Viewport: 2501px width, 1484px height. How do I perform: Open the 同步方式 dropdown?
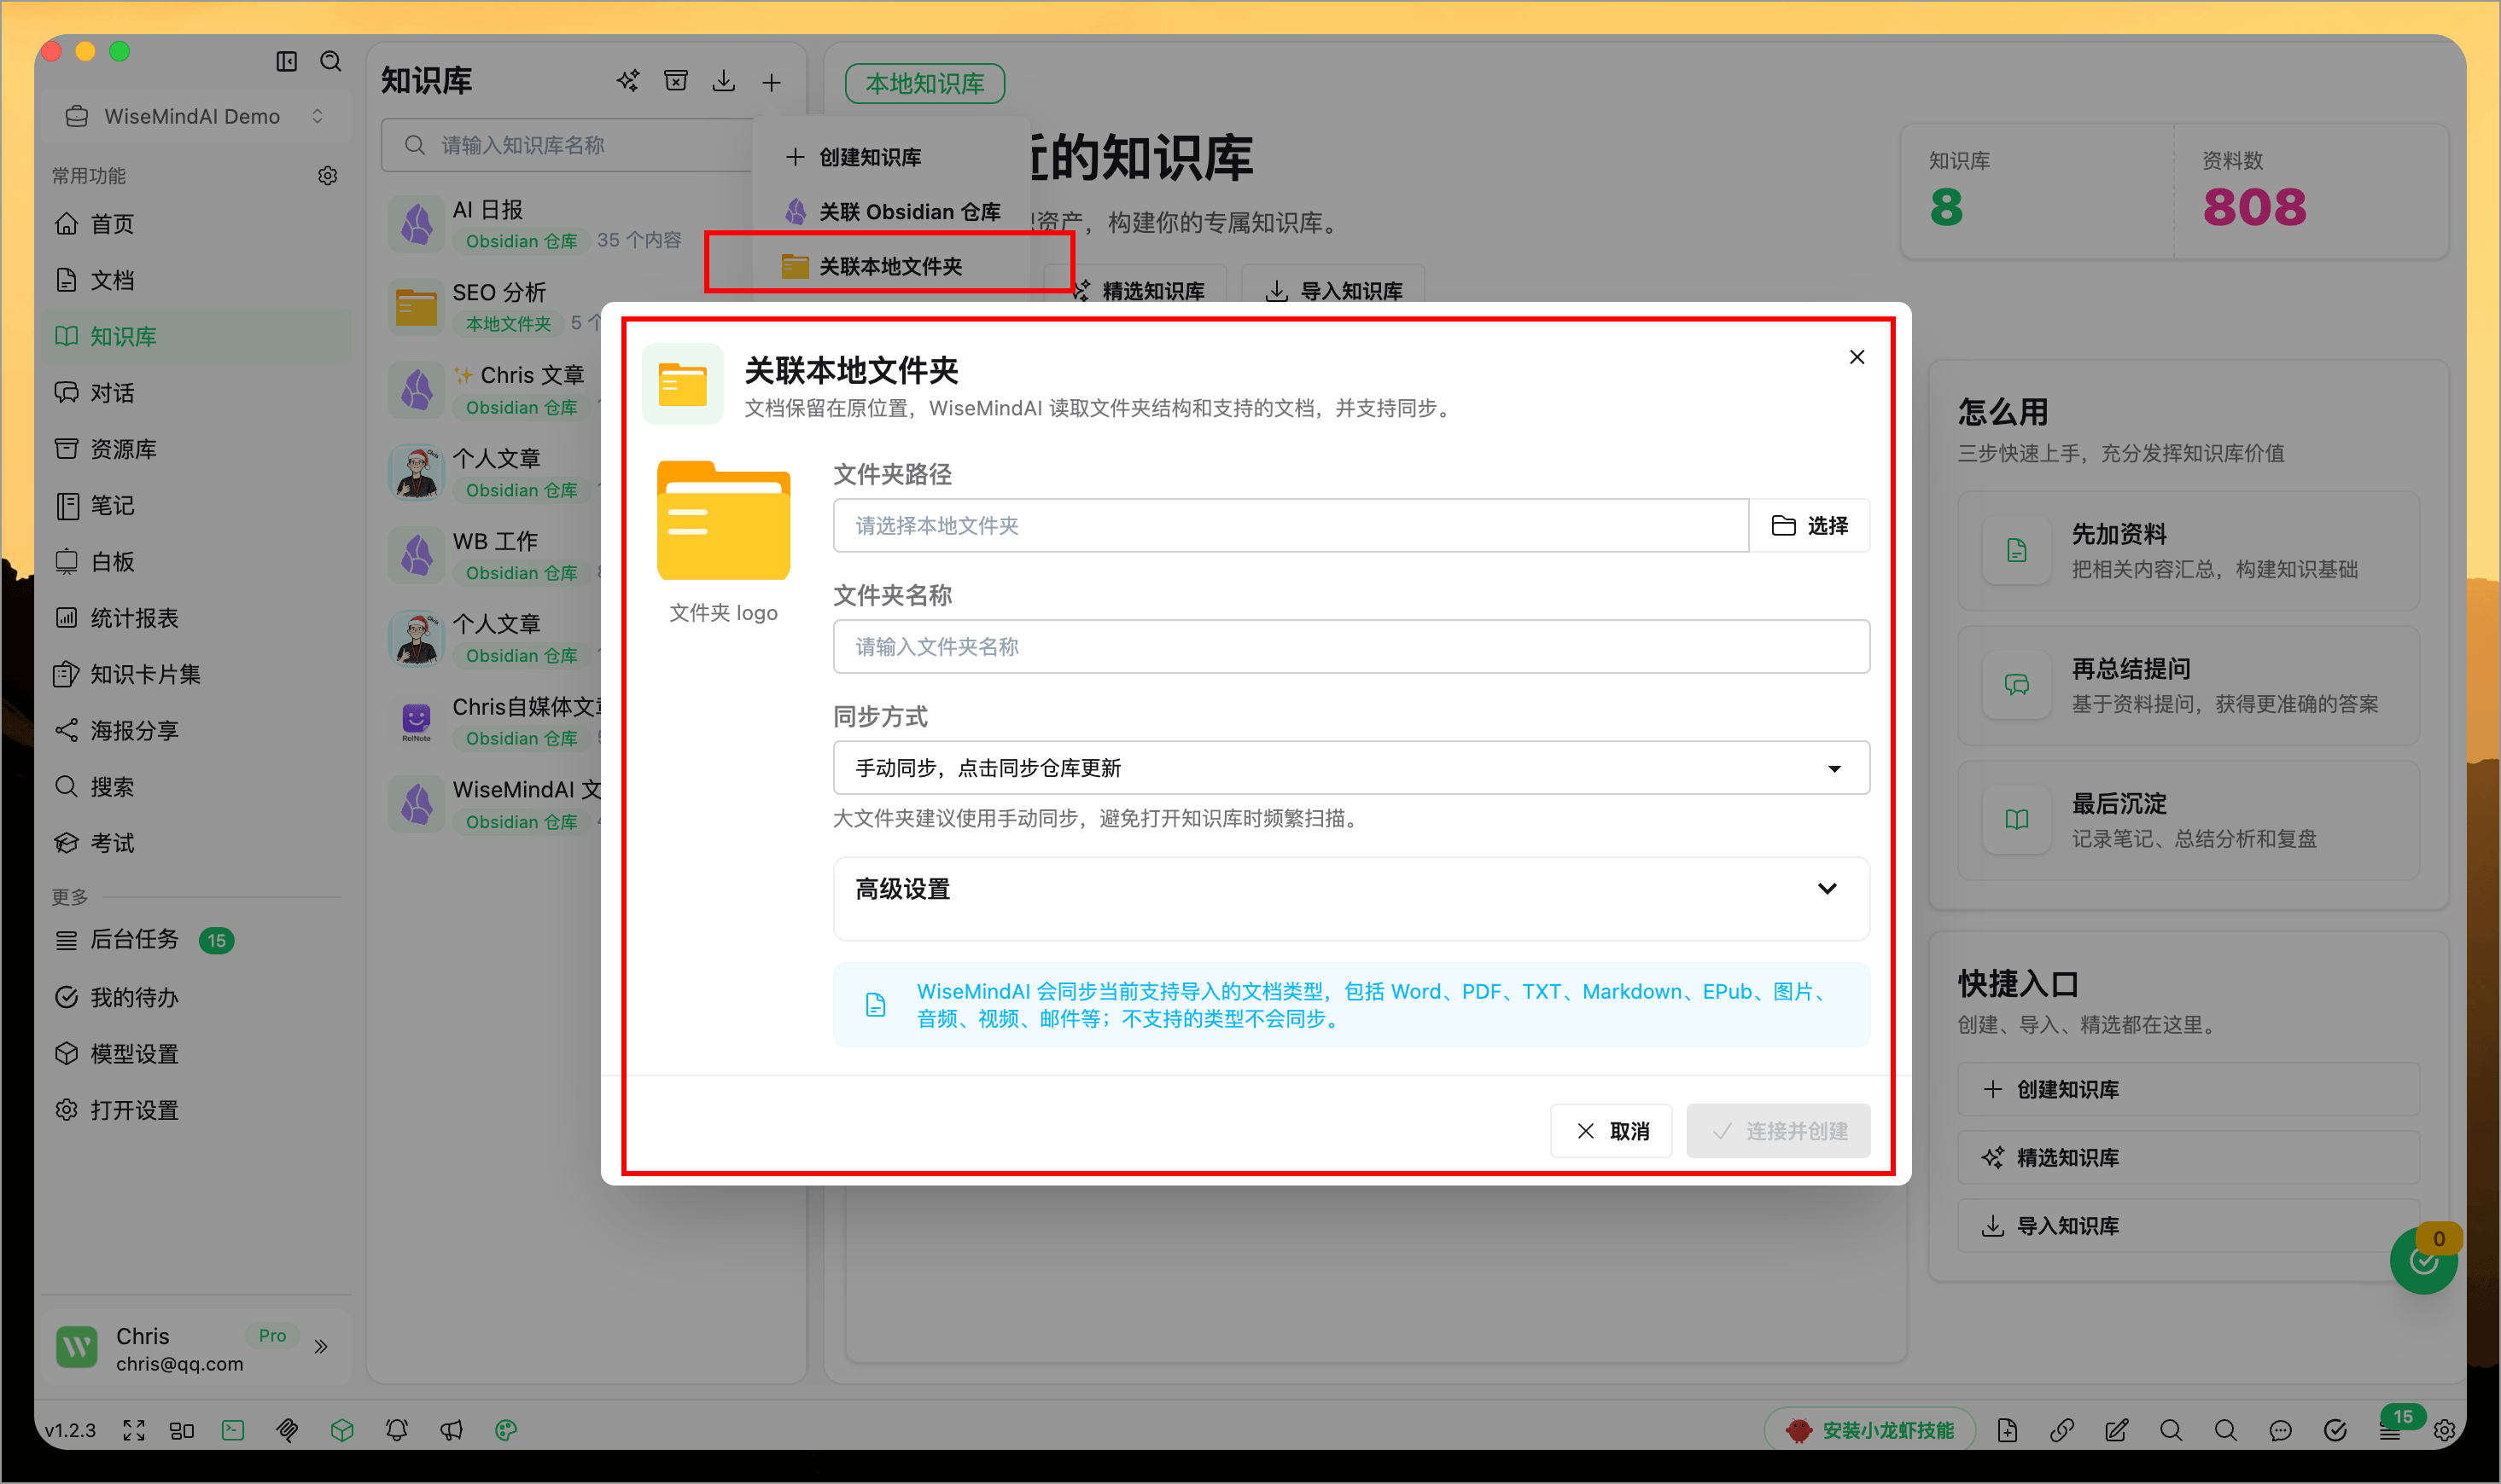point(1351,768)
